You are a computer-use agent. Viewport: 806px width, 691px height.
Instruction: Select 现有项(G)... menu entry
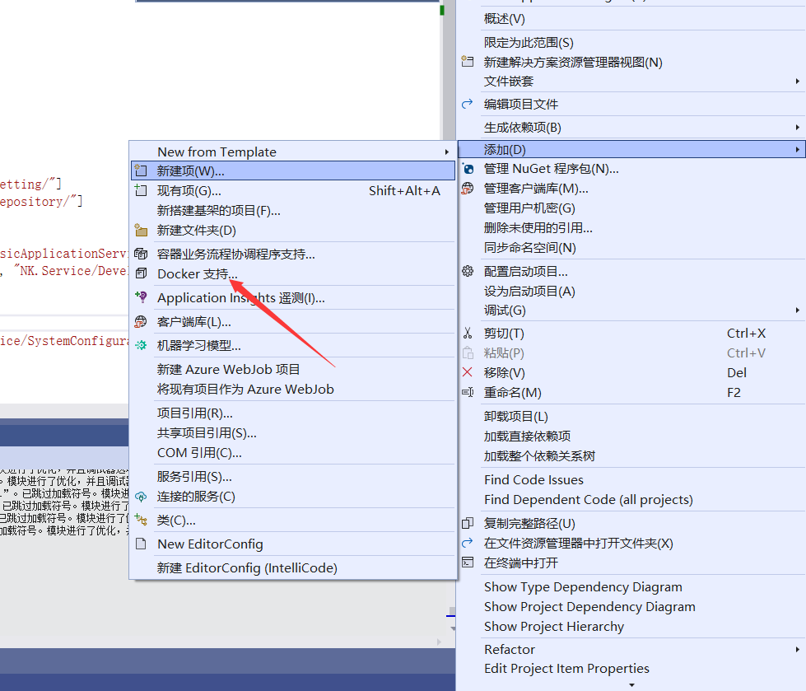(189, 191)
